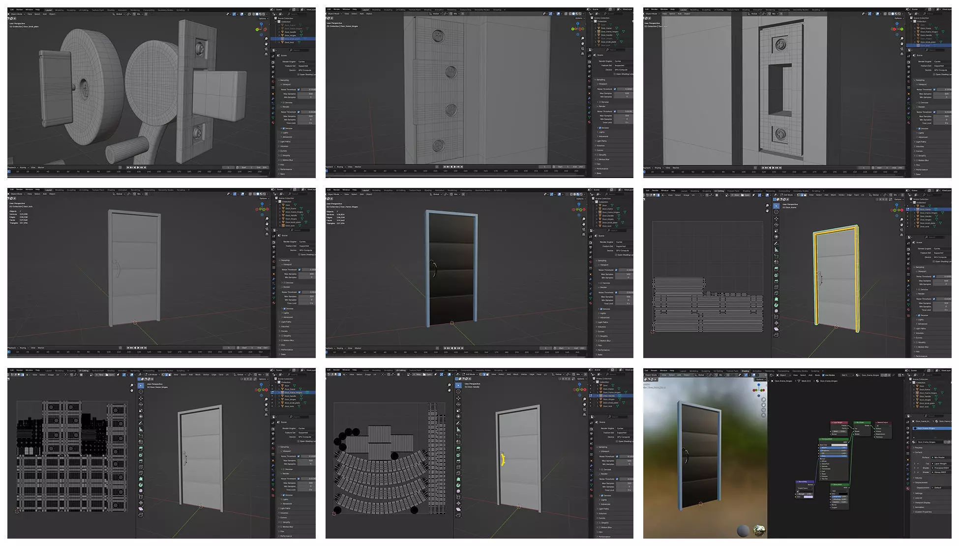Select Shading workspace tab in Shading screenshot
This screenshot has width=959, height=546.
(x=746, y=371)
